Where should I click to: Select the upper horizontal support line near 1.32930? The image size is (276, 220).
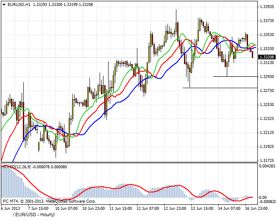coord(235,77)
